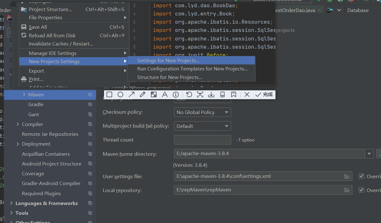Open the File Properties submenu

(x=74, y=17)
